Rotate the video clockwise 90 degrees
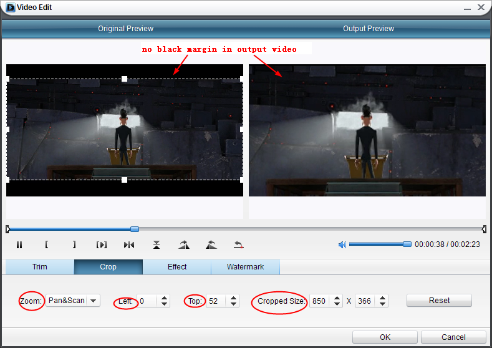The image size is (492, 348). coord(184,244)
